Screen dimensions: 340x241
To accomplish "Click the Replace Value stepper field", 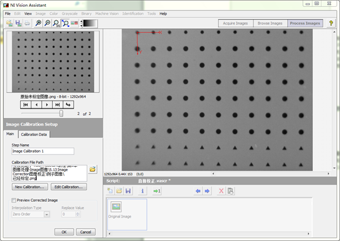I will tap(71, 214).
